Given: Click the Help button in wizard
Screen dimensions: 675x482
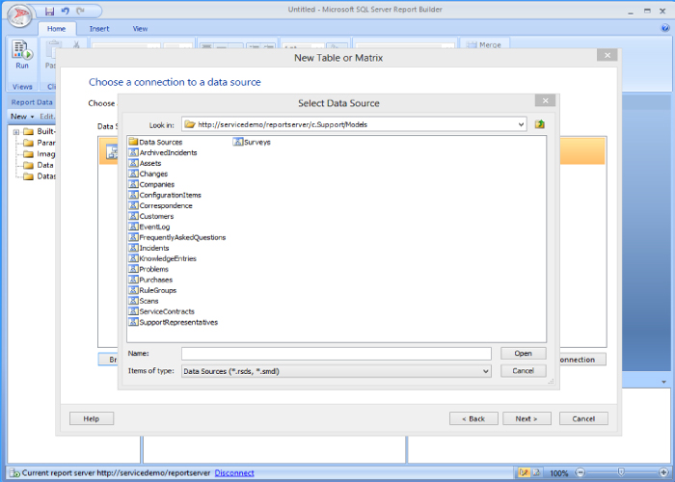Looking at the screenshot, I should pyautogui.click(x=92, y=418).
